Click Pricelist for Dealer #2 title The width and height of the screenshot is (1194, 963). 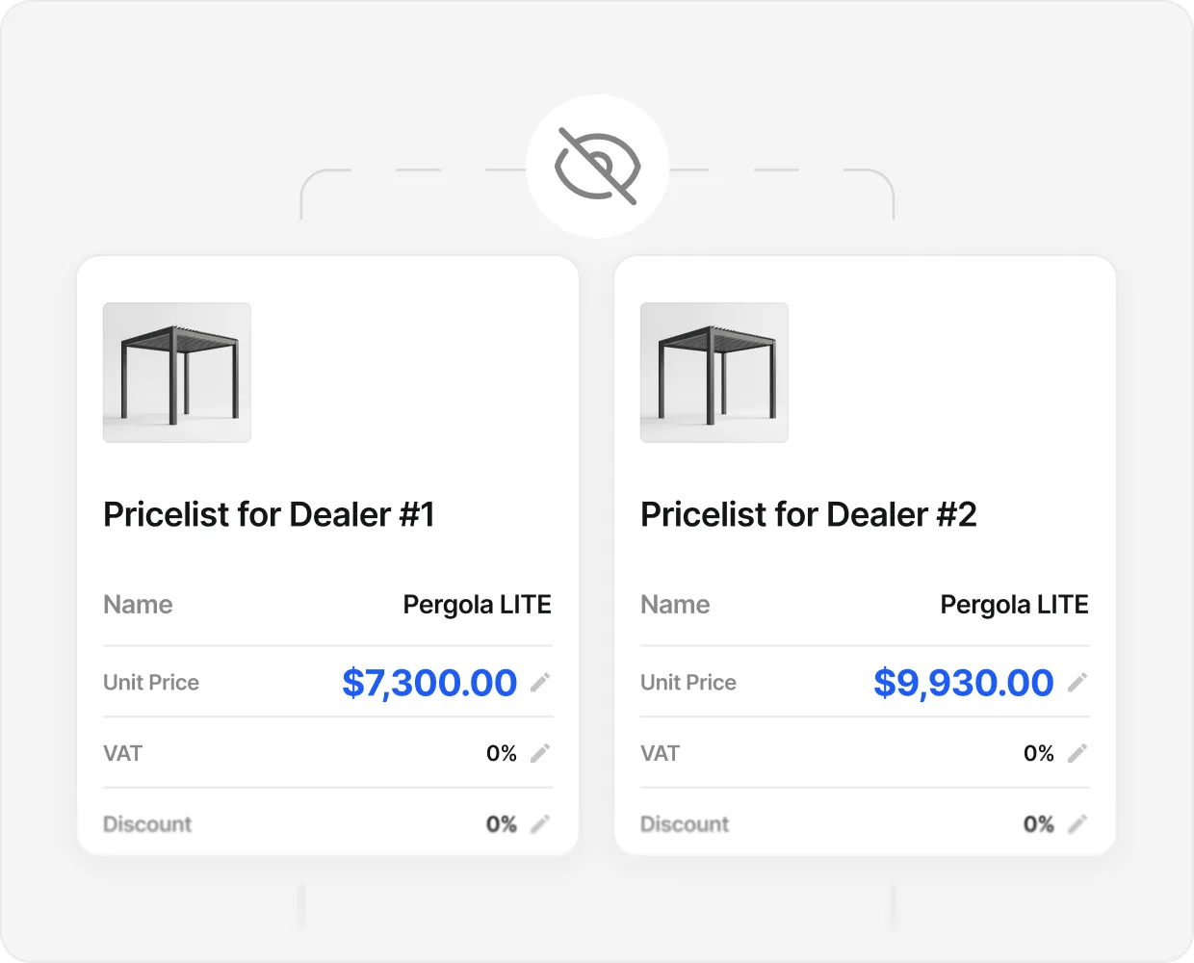[x=809, y=514]
